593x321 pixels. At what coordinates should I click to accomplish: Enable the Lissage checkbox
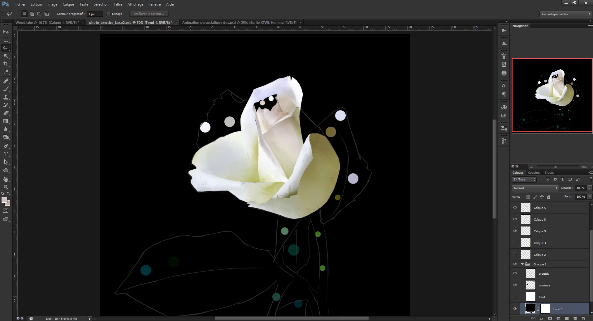tap(109, 14)
